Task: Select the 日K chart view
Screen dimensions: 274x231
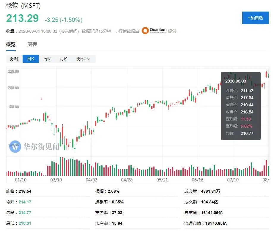Action: [31, 59]
